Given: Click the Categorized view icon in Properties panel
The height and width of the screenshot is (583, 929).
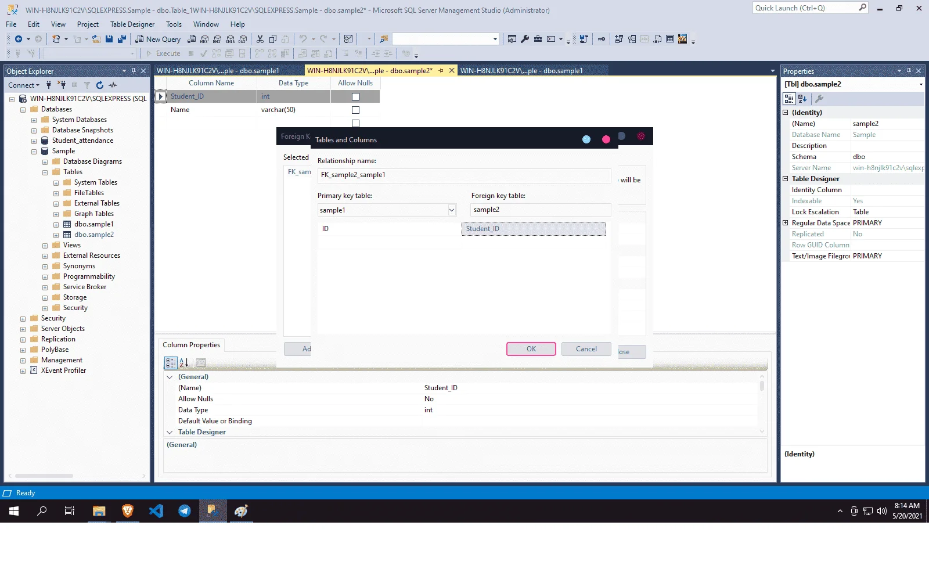Looking at the screenshot, I should point(790,99).
